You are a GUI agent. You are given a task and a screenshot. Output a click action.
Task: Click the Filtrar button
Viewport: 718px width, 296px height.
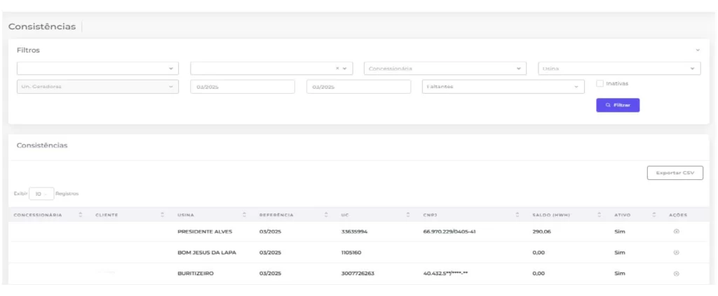tap(617, 105)
